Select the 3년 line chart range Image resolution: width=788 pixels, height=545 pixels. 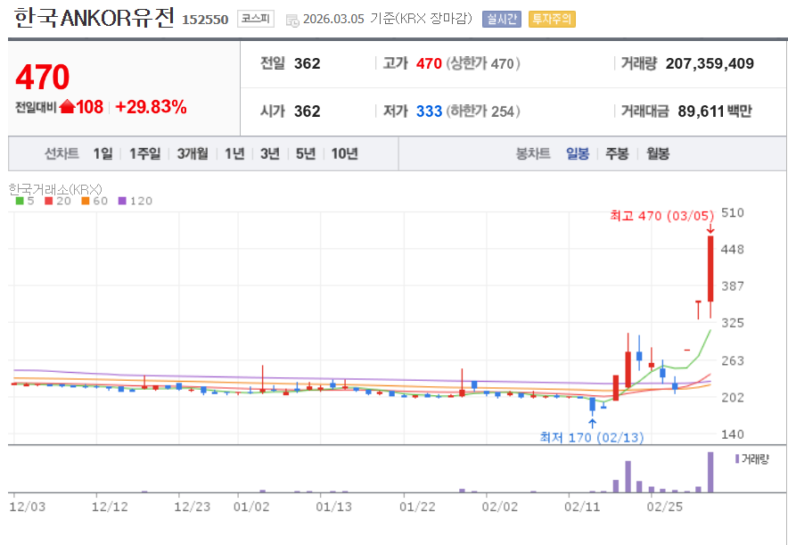click(270, 153)
